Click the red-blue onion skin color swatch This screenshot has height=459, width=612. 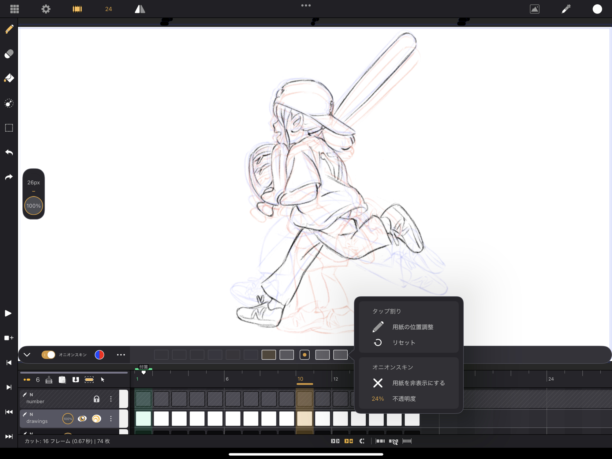pos(99,355)
